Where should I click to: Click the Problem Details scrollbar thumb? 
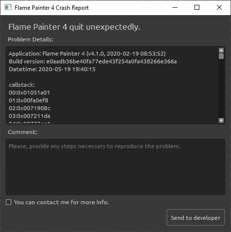[x=221, y=56]
